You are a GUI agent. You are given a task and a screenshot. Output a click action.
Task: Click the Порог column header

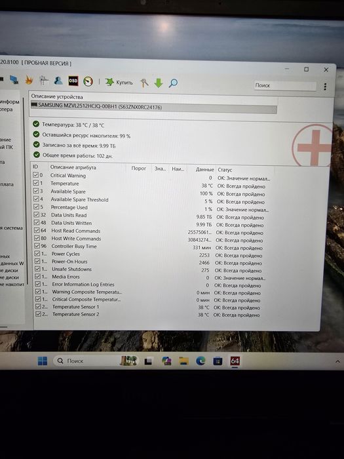click(x=139, y=168)
